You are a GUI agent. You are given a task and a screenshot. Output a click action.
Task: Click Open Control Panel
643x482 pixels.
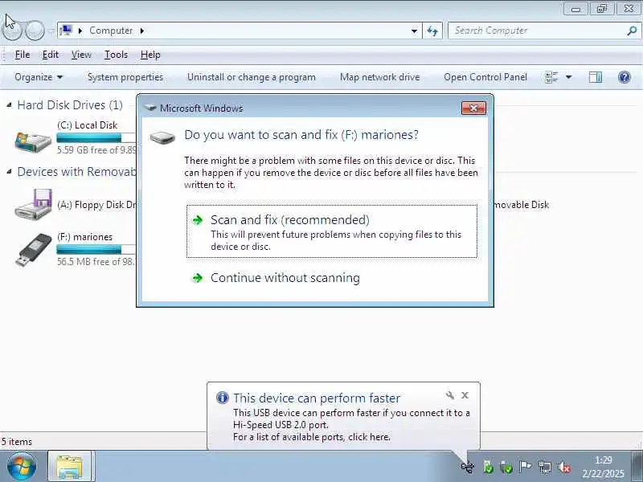(x=485, y=77)
